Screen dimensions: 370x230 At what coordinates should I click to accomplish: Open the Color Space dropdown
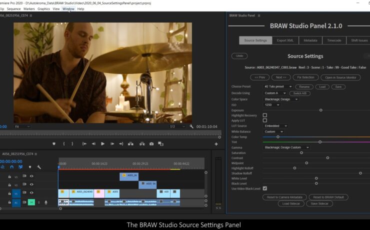(281, 99)
